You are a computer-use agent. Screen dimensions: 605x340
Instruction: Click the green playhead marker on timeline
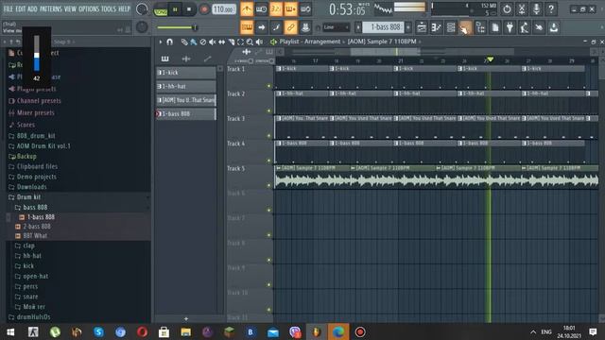pos(490,59)
